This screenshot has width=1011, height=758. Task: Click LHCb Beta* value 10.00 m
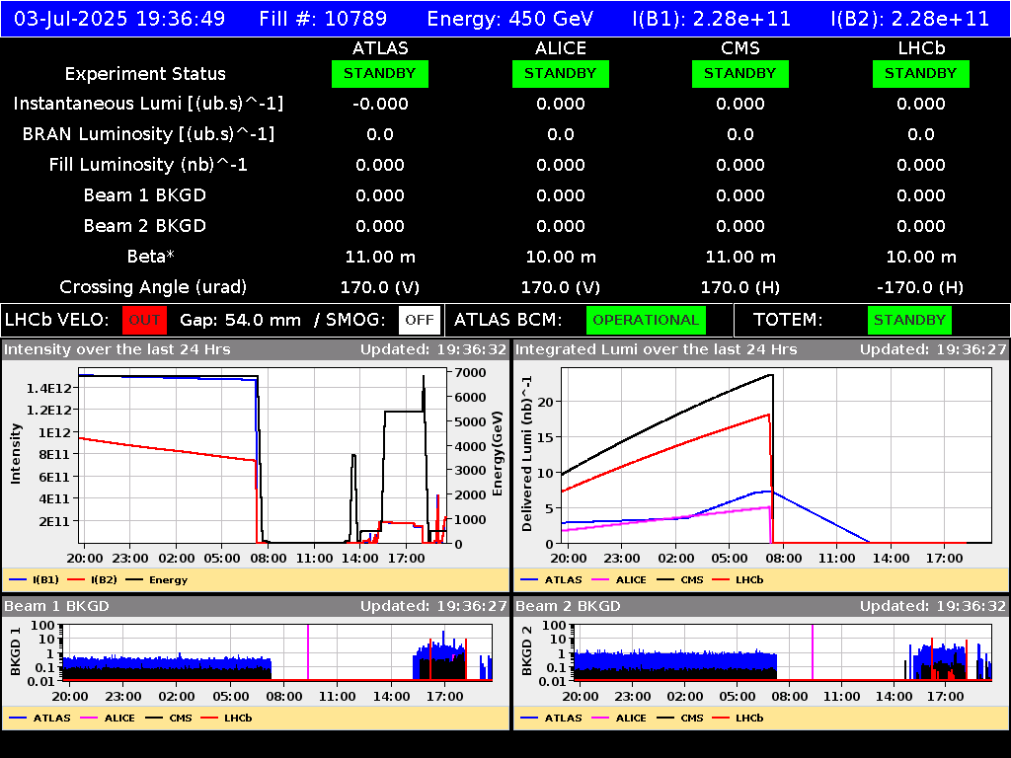[921, 258]
